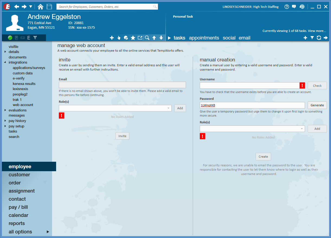Click the Invite button
331x238 pixels.
[x=123, y=136]
